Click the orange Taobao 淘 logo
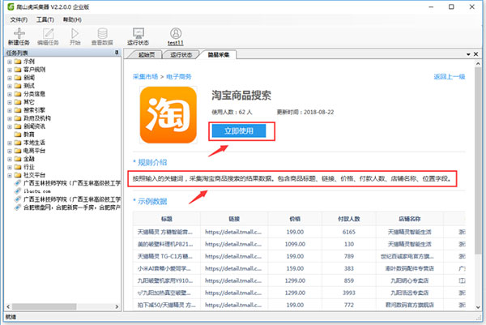Viewport: 486px width, 325px height. [168, 115]
